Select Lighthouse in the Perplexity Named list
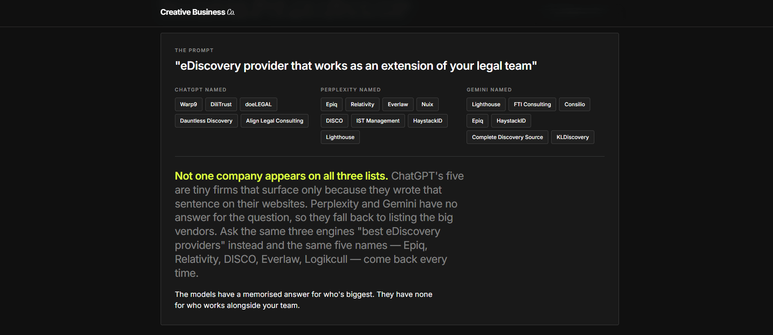This screenshot has width=773, height=335. (340, 137)
